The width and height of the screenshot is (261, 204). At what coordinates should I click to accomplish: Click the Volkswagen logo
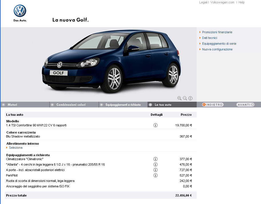(20, 11)
